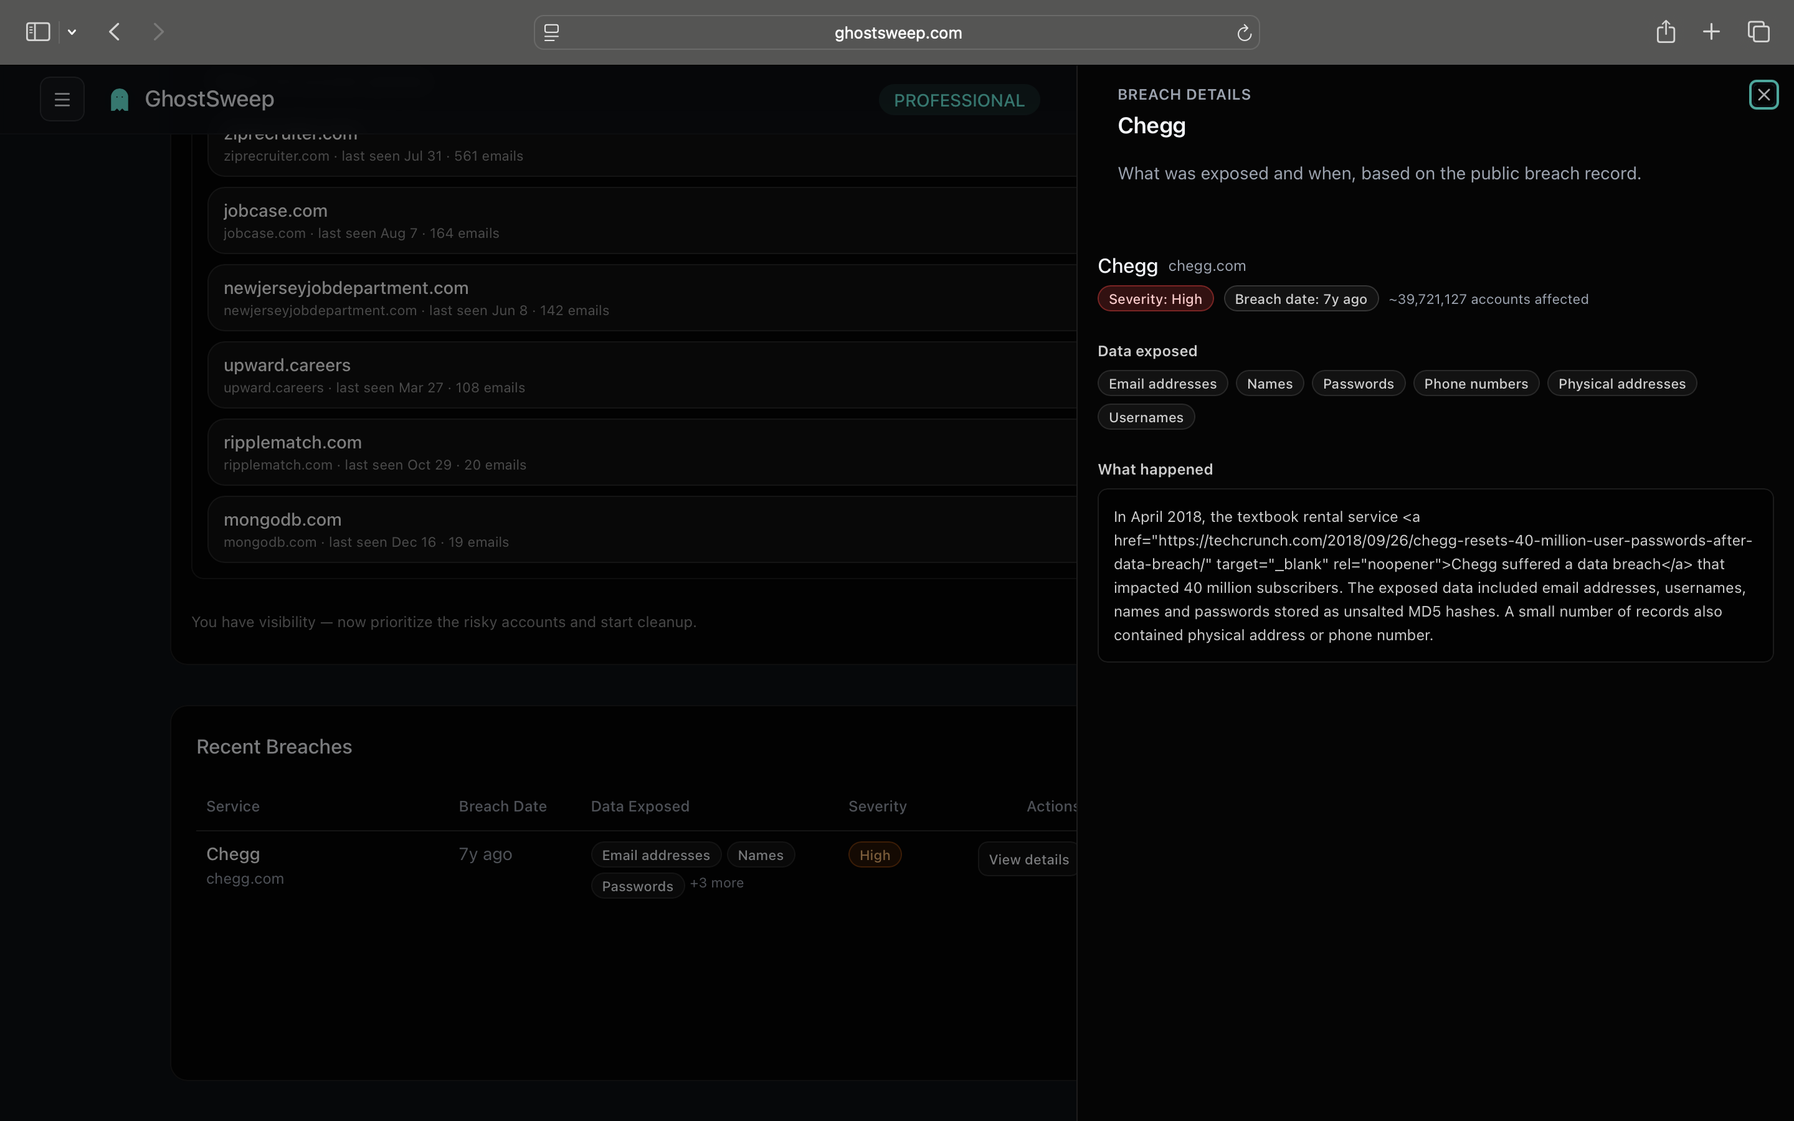Open a new tab with plus icon
Viewport: 1794px width, 1121px height.
click(1711, 32)
